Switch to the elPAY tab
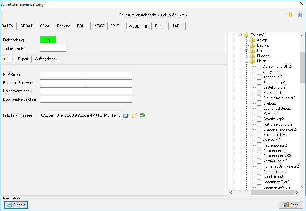Viewport: 306px width, 211px height. [x=99, y=26]
